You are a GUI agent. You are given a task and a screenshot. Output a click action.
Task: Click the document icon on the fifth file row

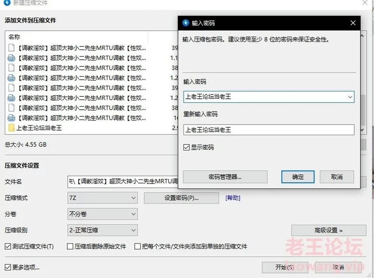[x=11, y=88]
